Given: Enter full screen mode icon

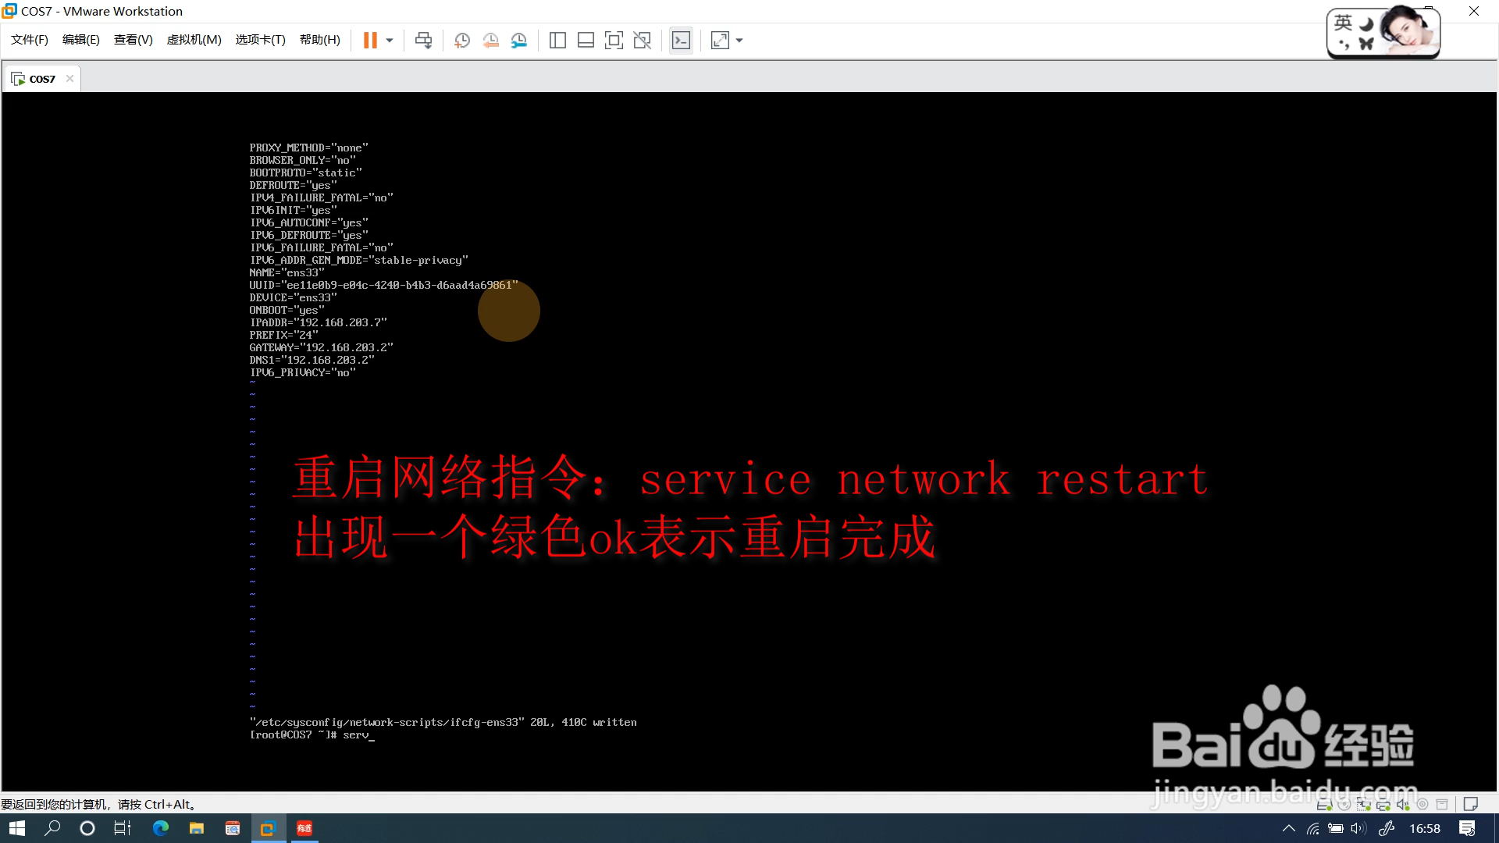Looking at the screenshot, I should pos(614,40).
